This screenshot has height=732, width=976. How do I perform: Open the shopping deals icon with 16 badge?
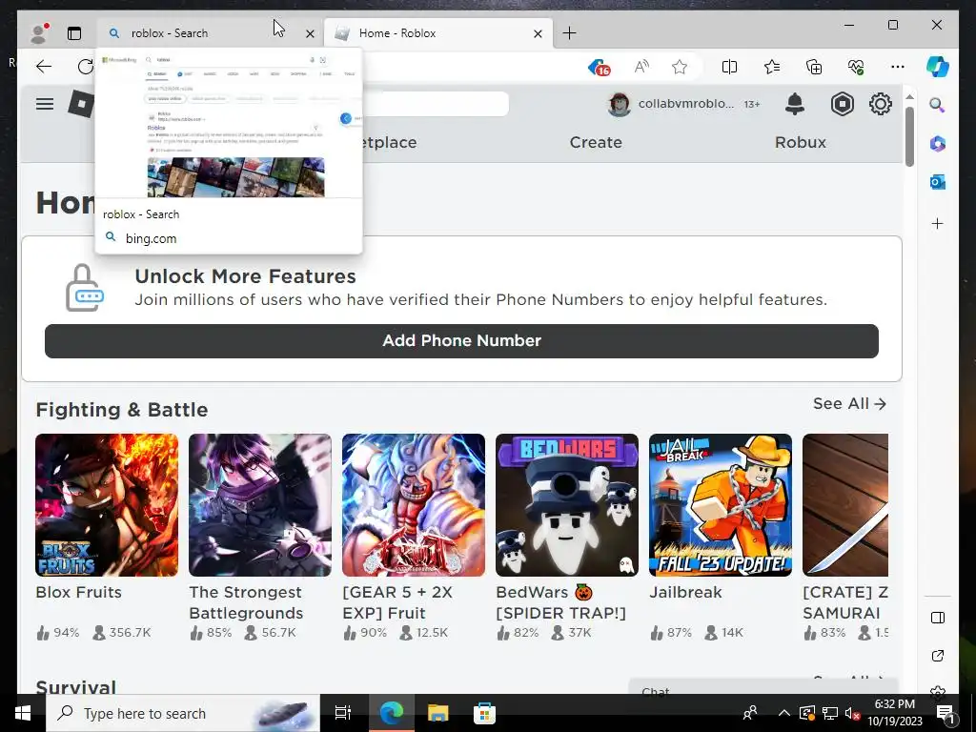(x=599, y=67)
